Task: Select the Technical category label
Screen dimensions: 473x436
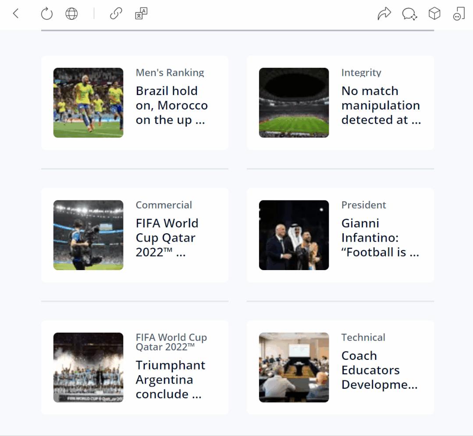Action: (363, 337)
